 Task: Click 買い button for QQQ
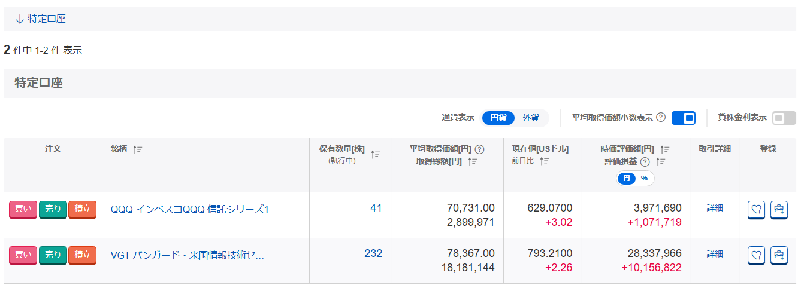23,209
